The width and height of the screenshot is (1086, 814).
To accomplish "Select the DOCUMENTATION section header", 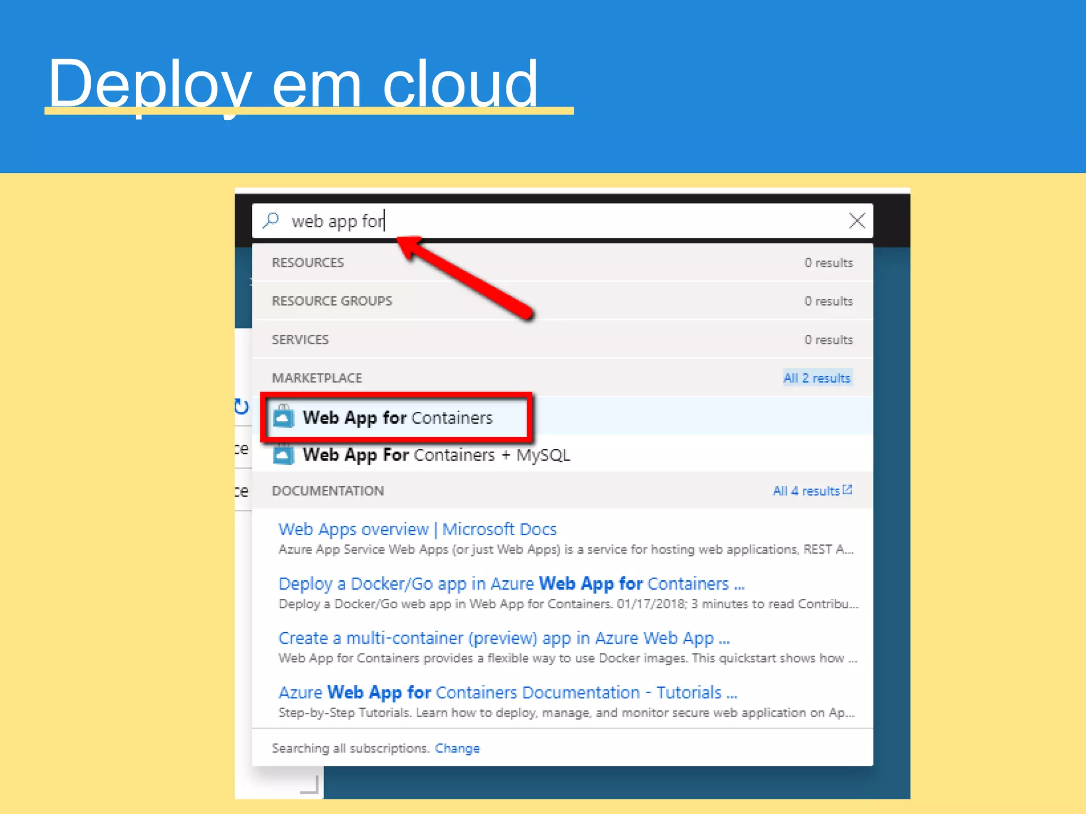I will click(328, 491).
